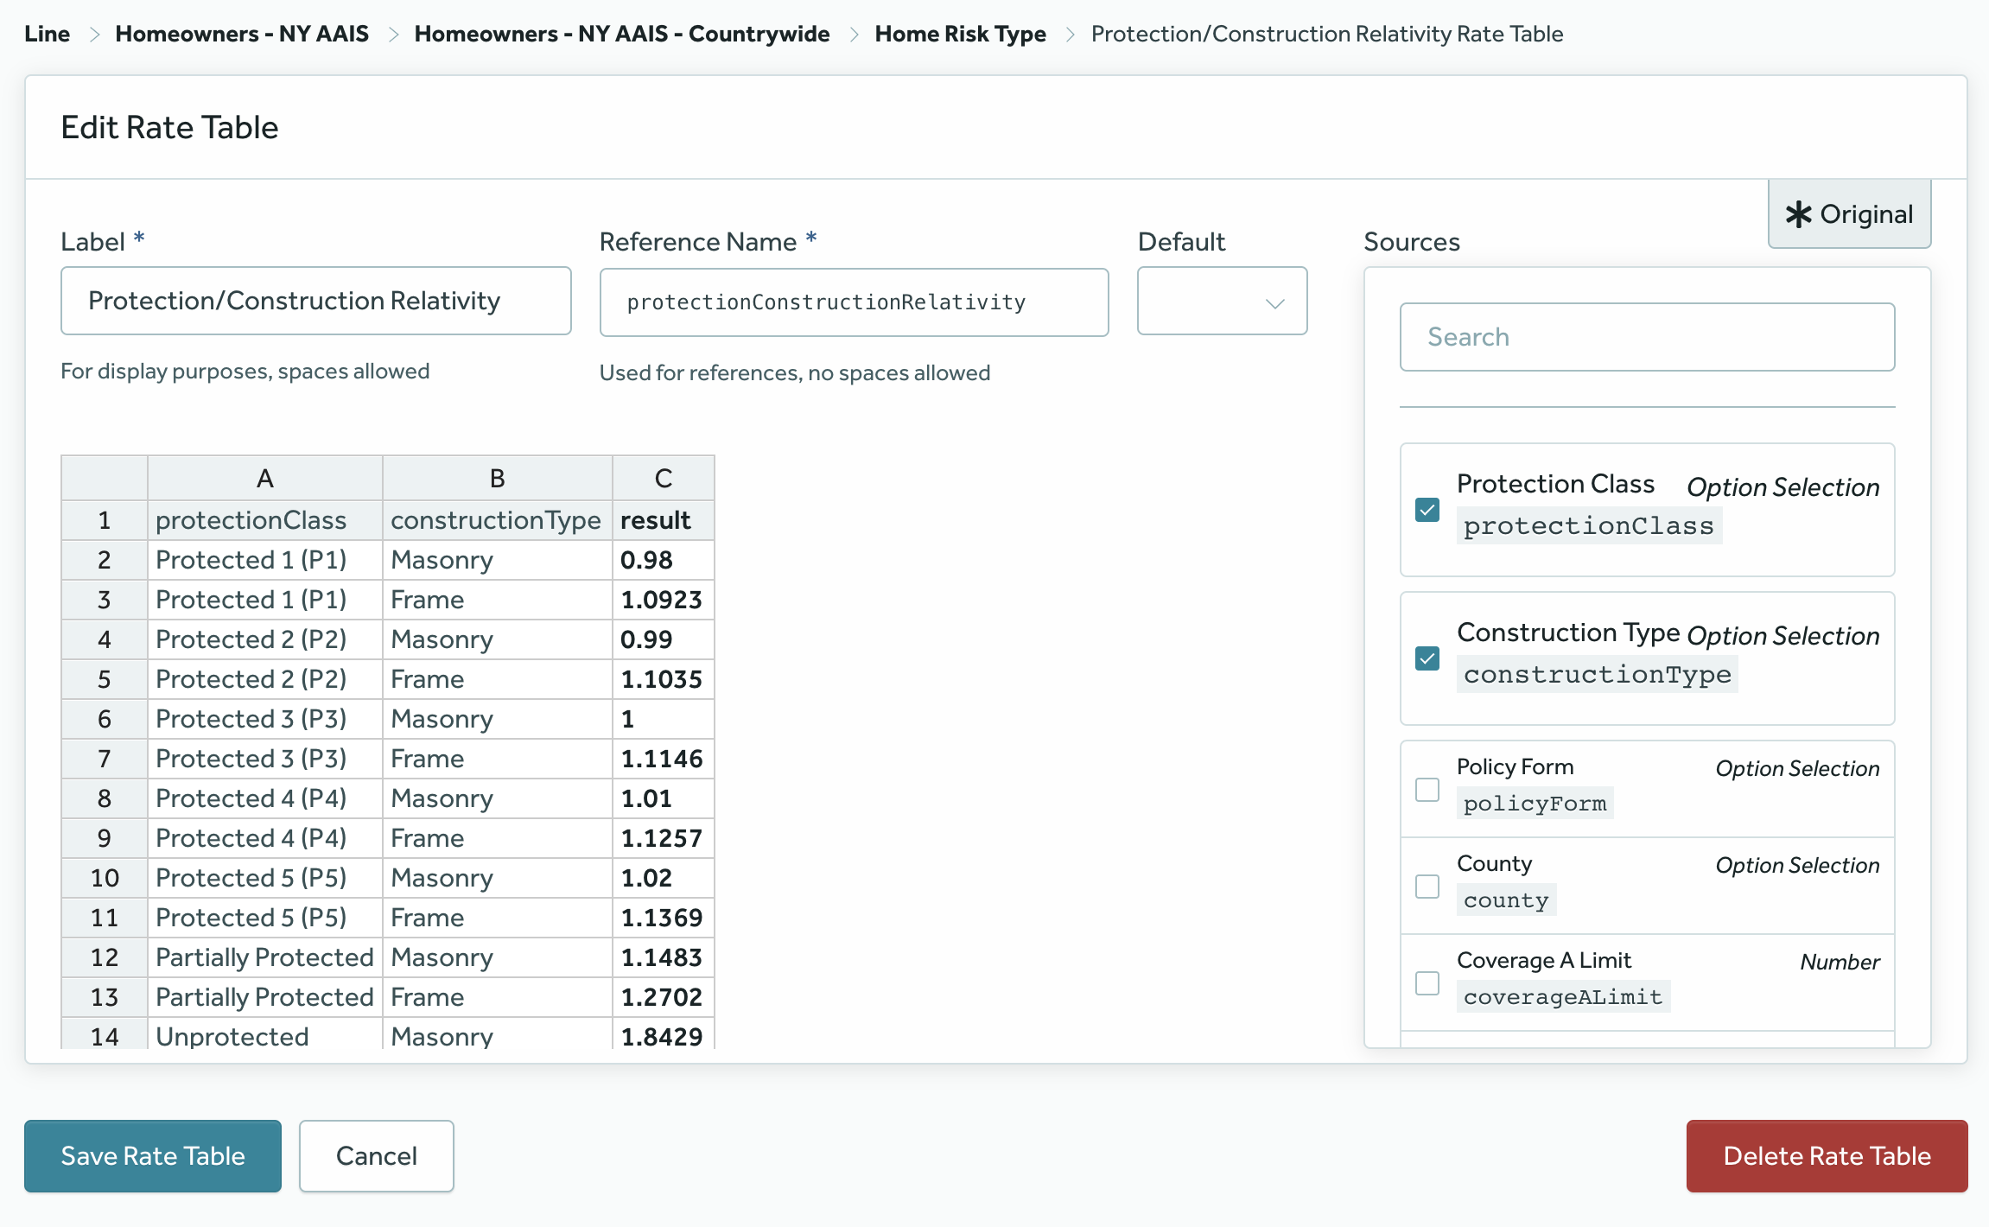Click Delete Rate Table button

[1827, 1156]
